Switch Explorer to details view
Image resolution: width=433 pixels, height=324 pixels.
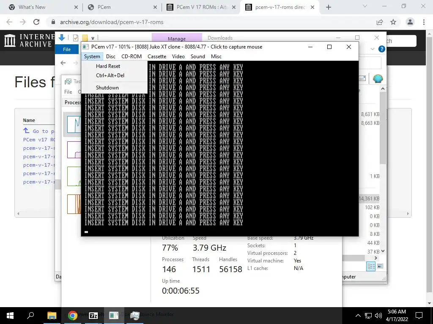click(x=371, y=266)
